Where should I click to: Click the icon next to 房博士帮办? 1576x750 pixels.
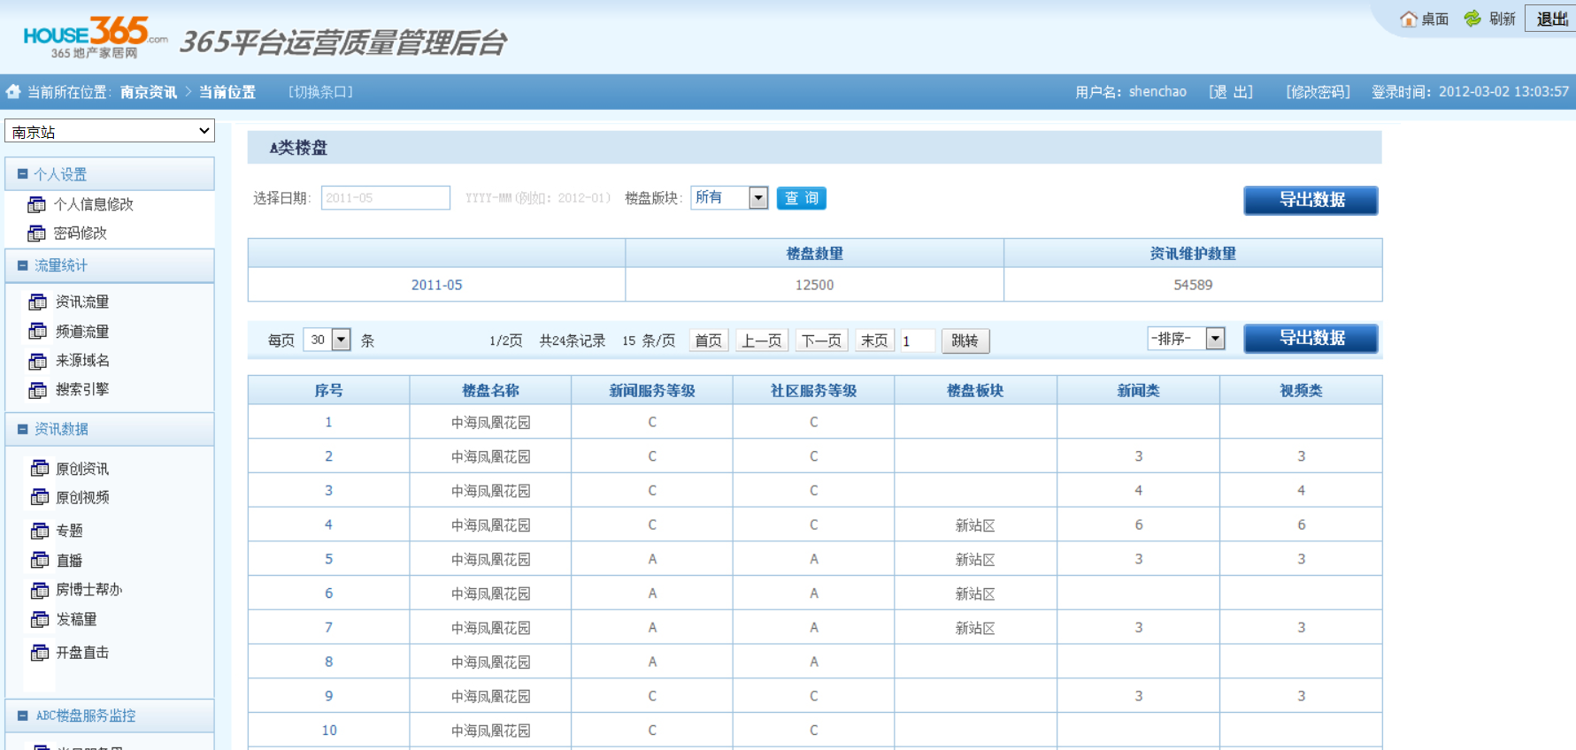(40, 590)
